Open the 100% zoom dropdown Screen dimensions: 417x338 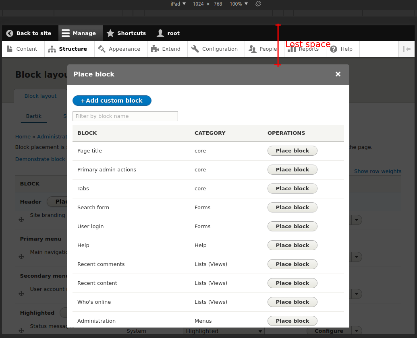(x=239, y=4)
